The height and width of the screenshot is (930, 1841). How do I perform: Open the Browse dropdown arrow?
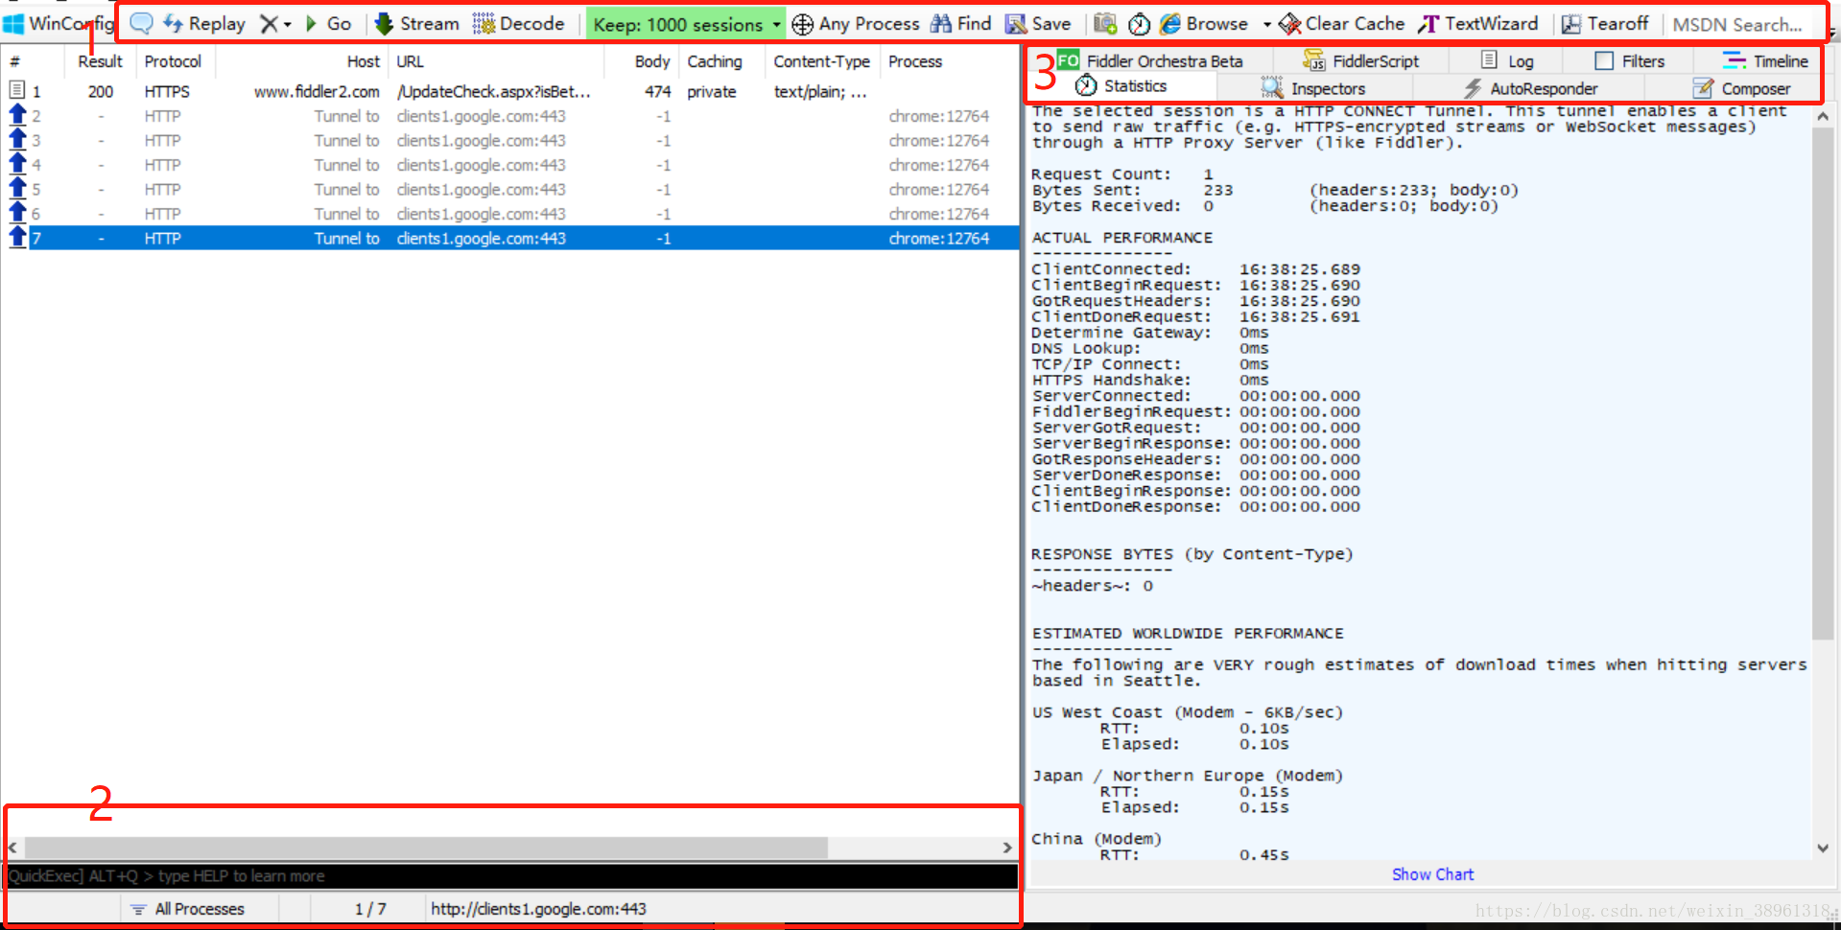tap(1266, 25)
